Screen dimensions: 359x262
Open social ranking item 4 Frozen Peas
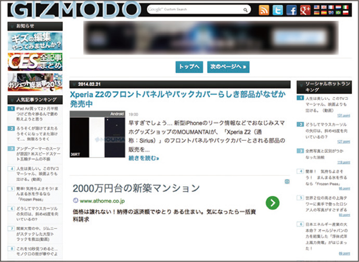coord(327,178)
